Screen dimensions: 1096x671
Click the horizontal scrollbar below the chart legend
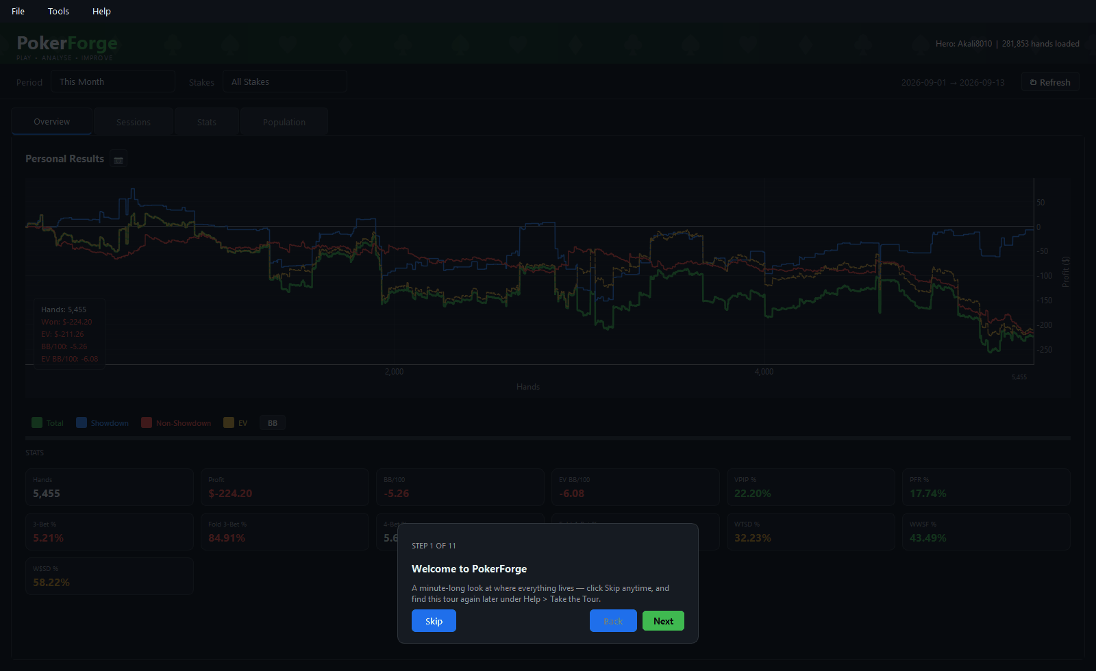point(548,438)
